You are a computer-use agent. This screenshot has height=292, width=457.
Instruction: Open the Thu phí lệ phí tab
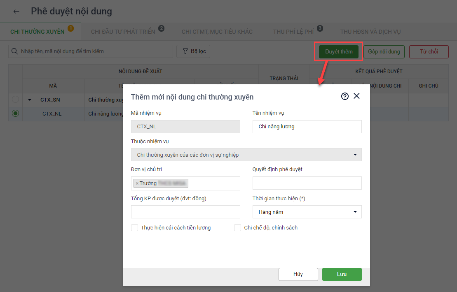[293, 32]
